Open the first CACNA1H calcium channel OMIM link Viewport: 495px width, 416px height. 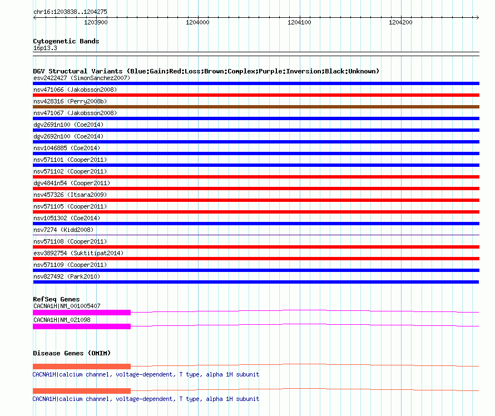146,375
